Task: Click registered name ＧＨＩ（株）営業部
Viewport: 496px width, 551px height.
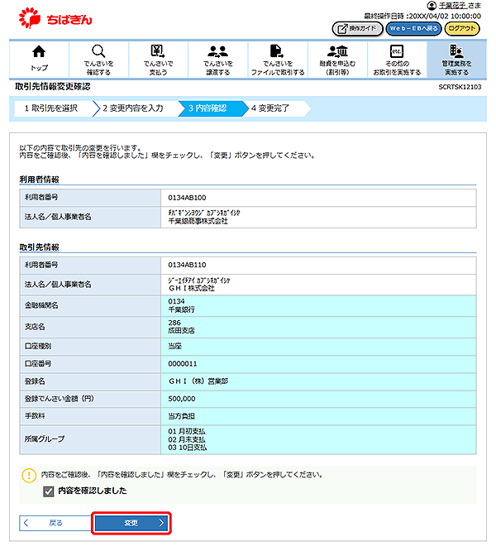Action: (198, 381)
